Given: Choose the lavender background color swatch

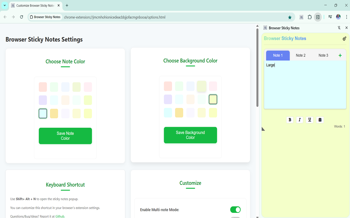Looking at the screenshot, I should [x=168, y=99].
